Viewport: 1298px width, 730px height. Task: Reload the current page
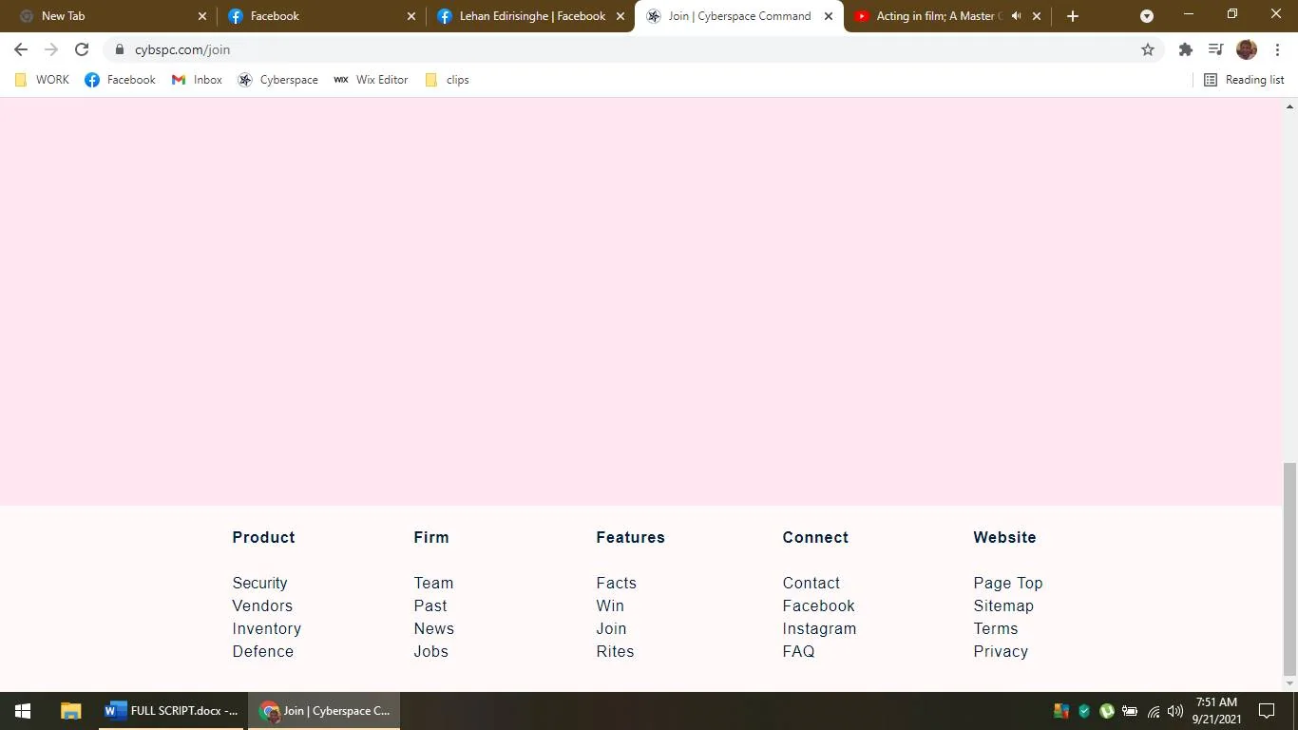(x=82, y=49)
